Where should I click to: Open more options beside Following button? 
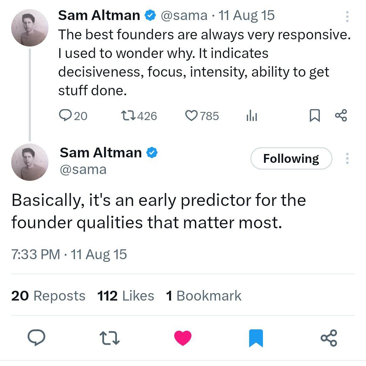[347, 158]
